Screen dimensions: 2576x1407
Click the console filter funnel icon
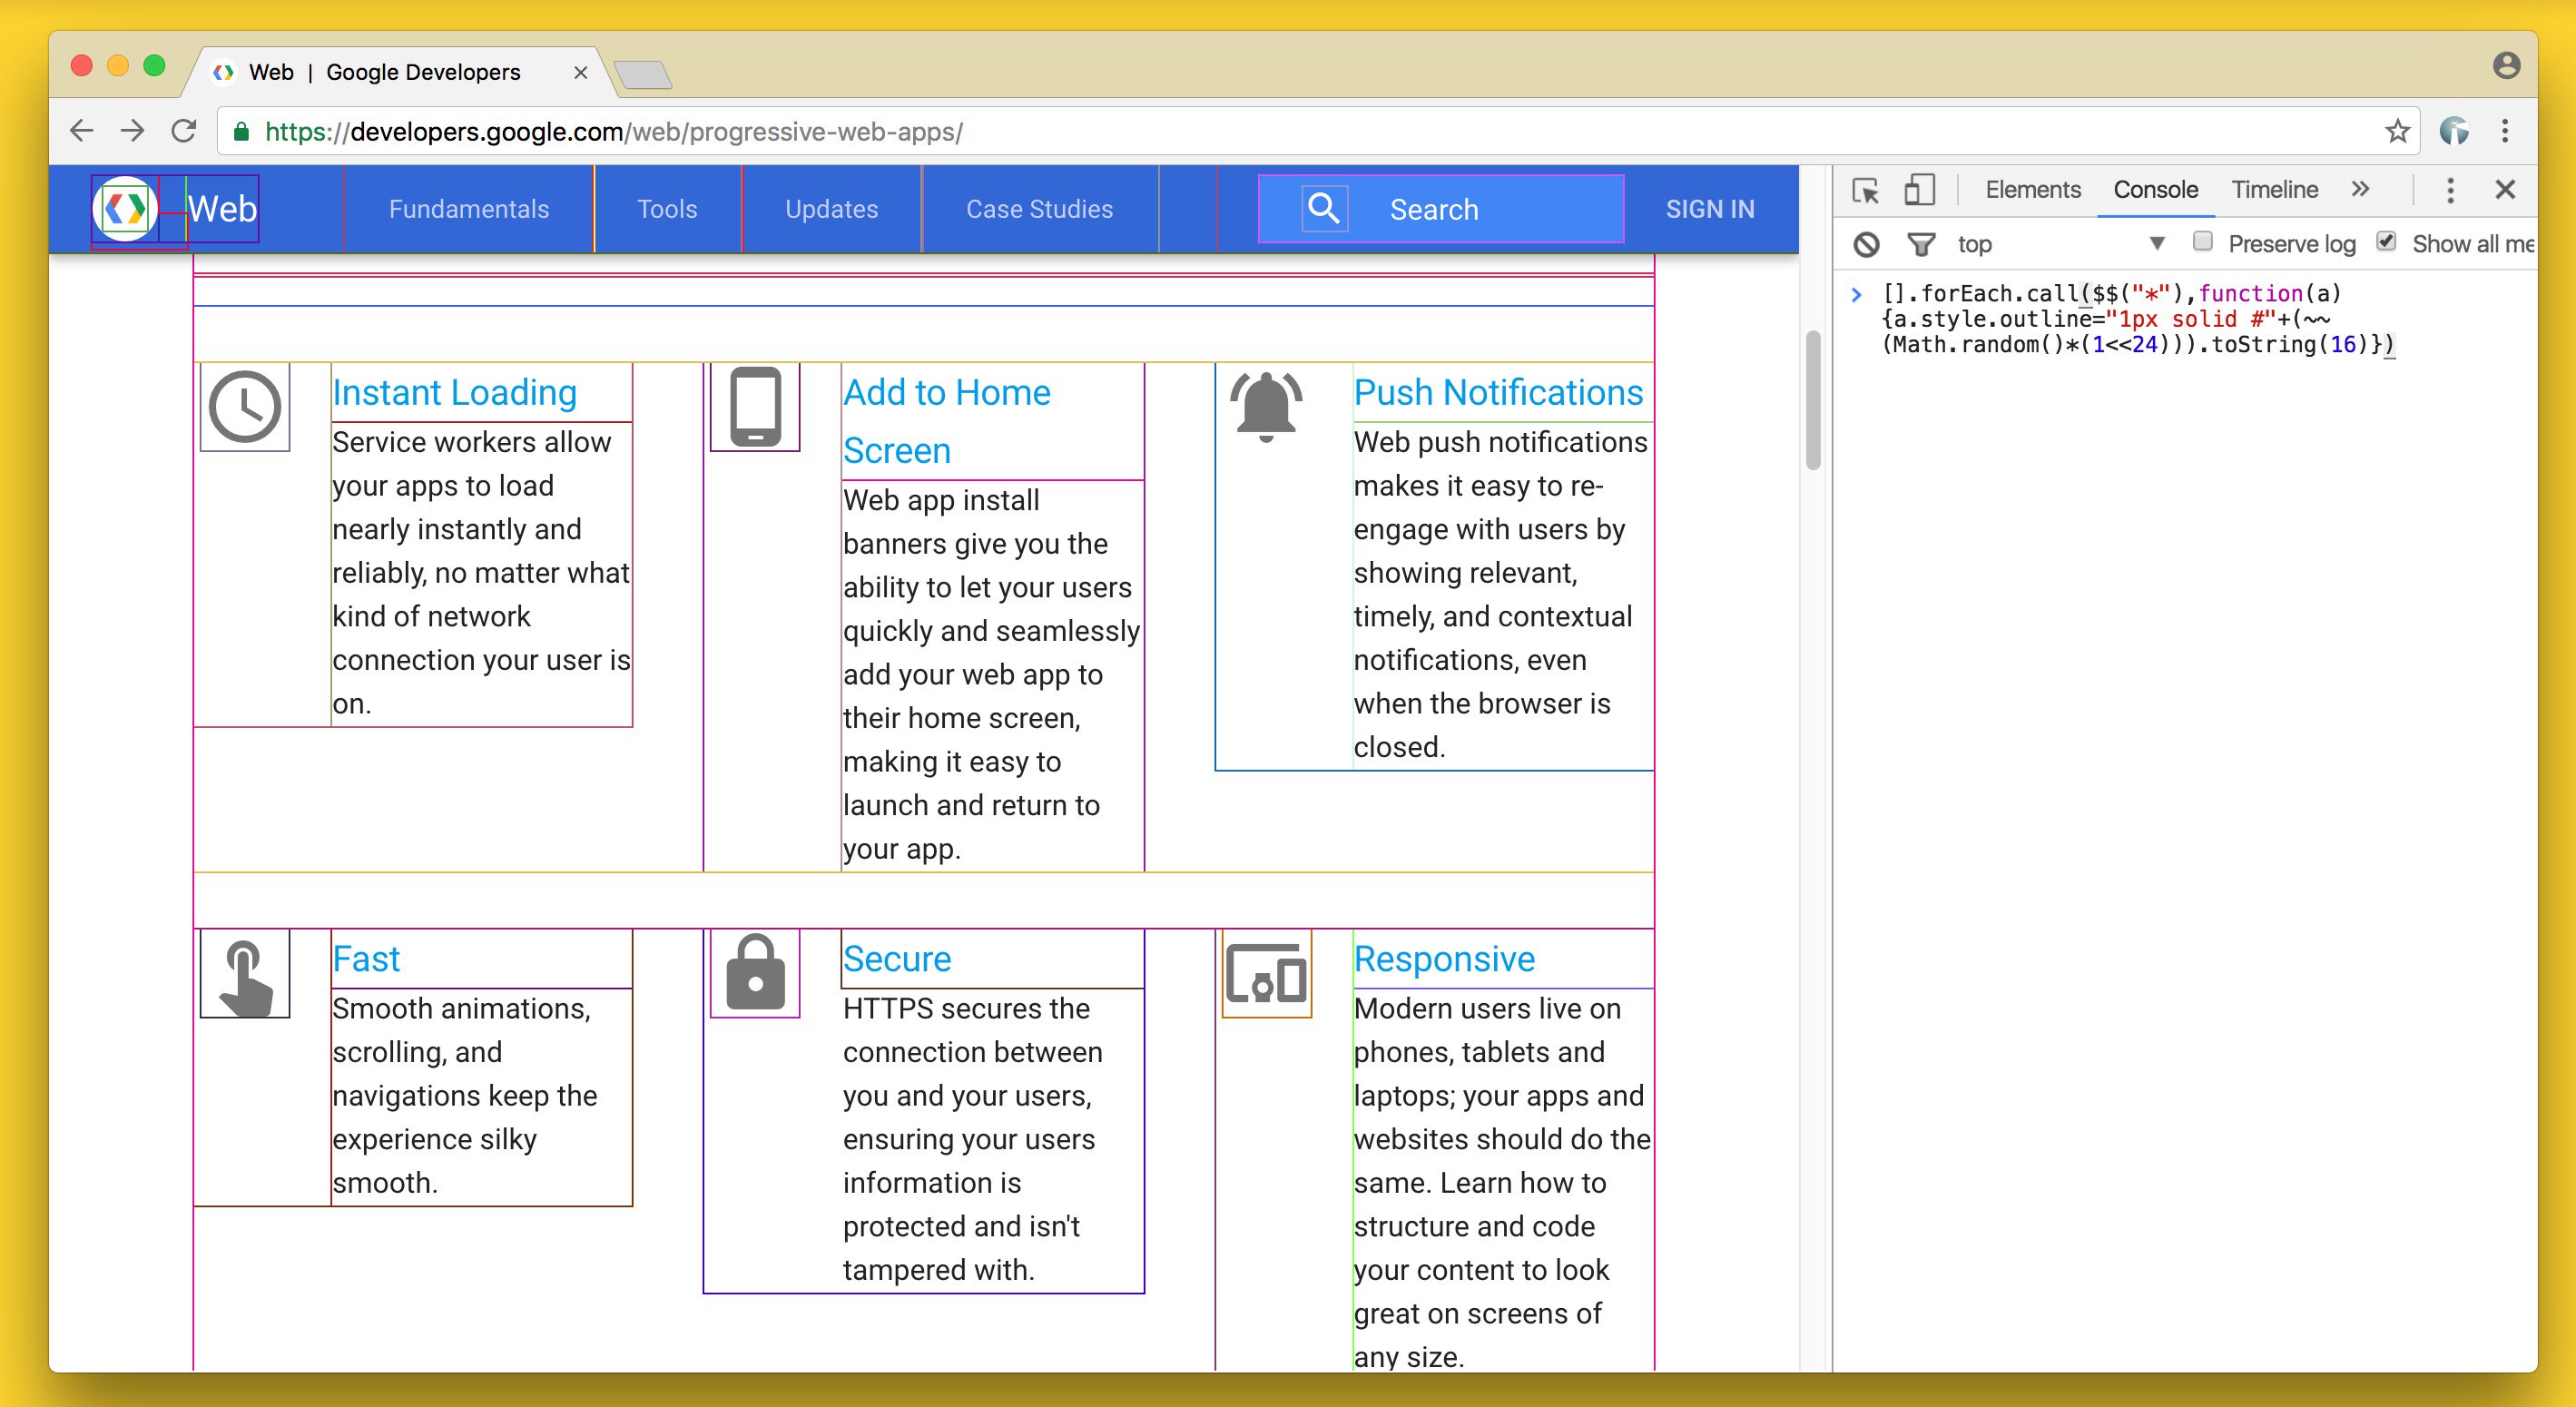coord(1920,244)
